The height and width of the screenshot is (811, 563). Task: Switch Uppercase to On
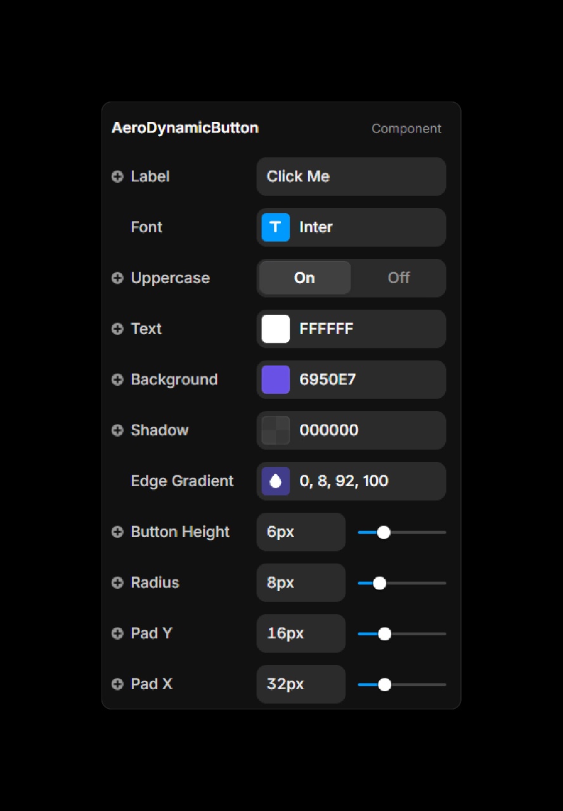pyautogui.click(x=304, y=278)
